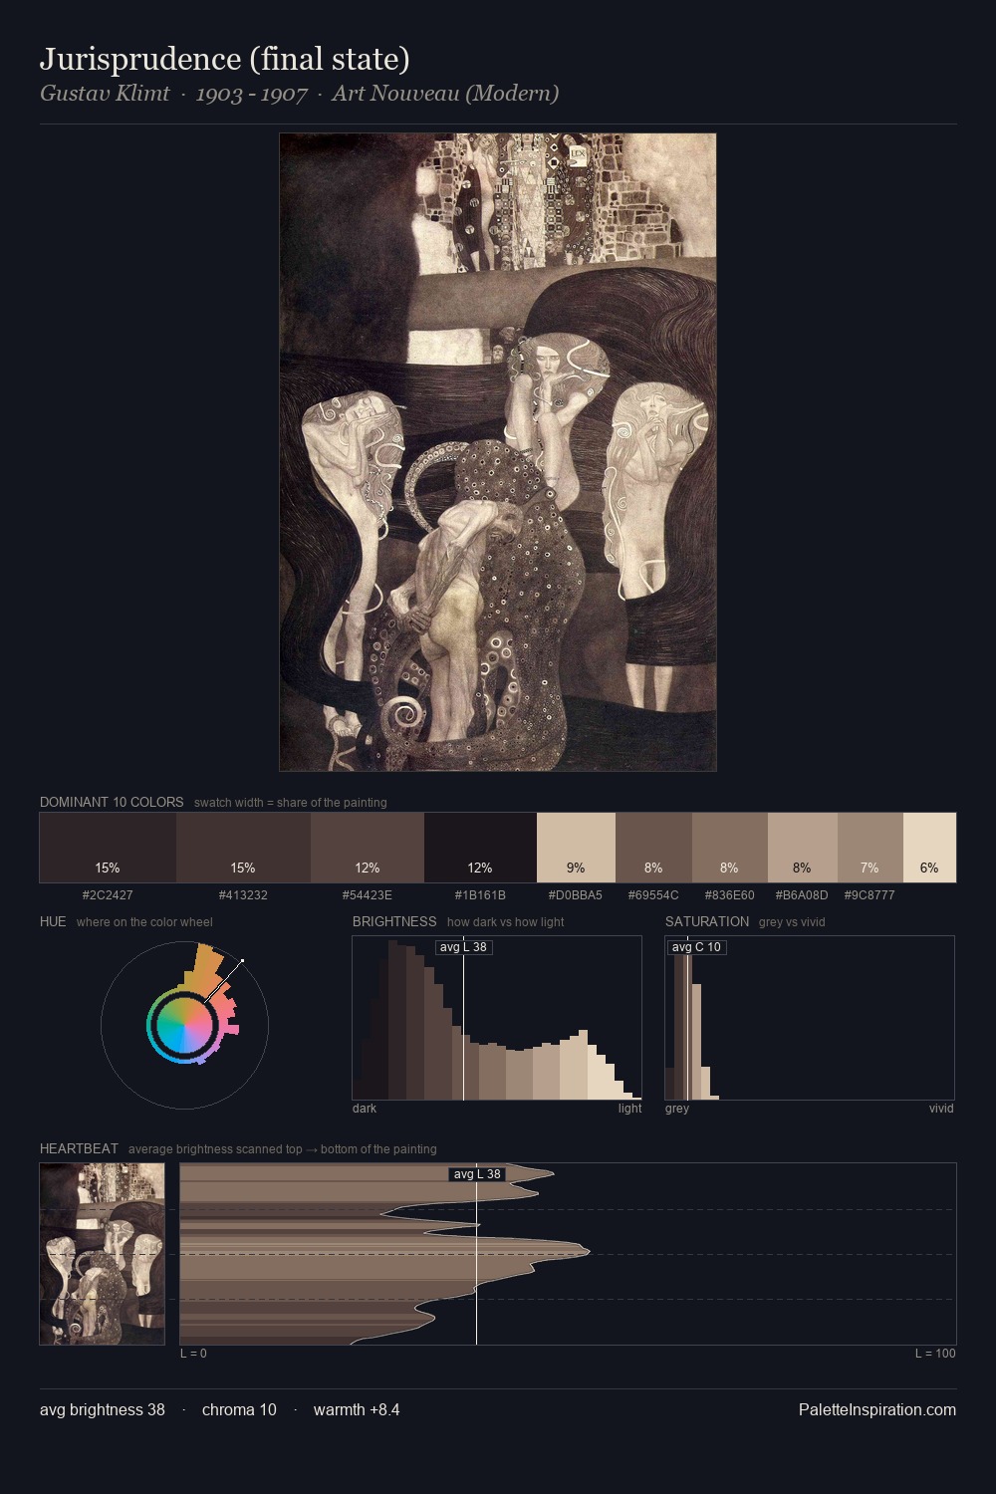Click the 'avg C 10' label
996x1494 pixels.
(x=696, y=947)
